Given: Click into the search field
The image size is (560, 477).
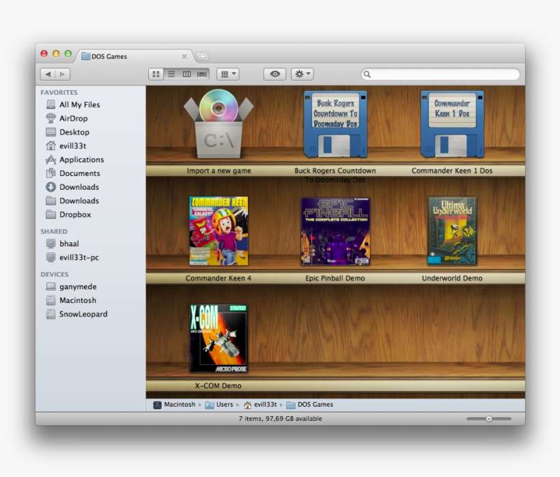Looking at the screenshot, I should 440,74.
